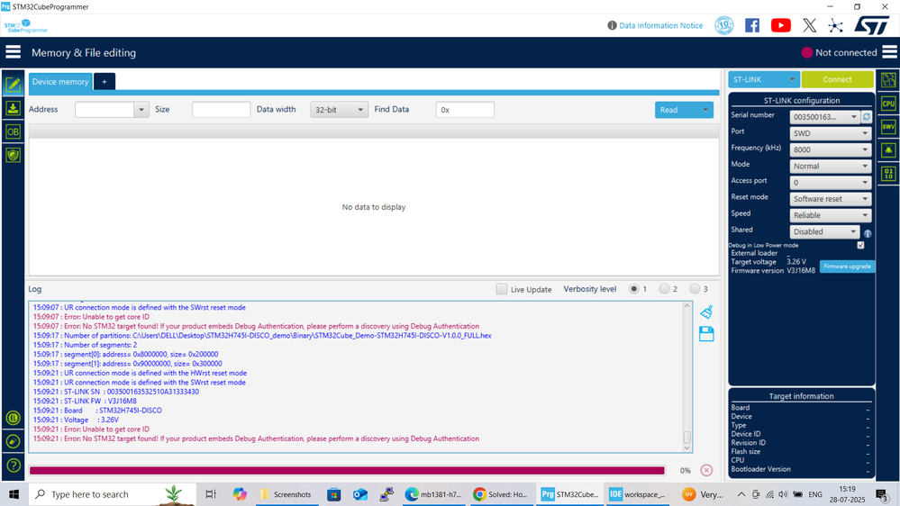Screen dimensions: 900x506
Task: Open the binary 01 registers icon
Action: click(x=888, y=173)
